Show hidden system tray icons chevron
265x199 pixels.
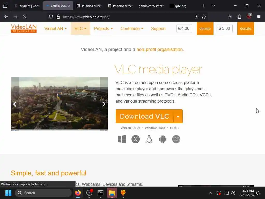tap(210, 193)
